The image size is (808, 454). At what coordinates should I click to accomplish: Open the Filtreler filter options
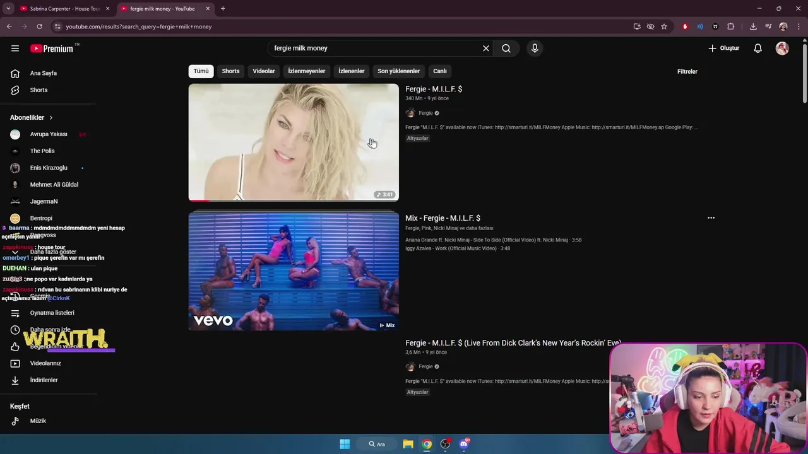687,71
